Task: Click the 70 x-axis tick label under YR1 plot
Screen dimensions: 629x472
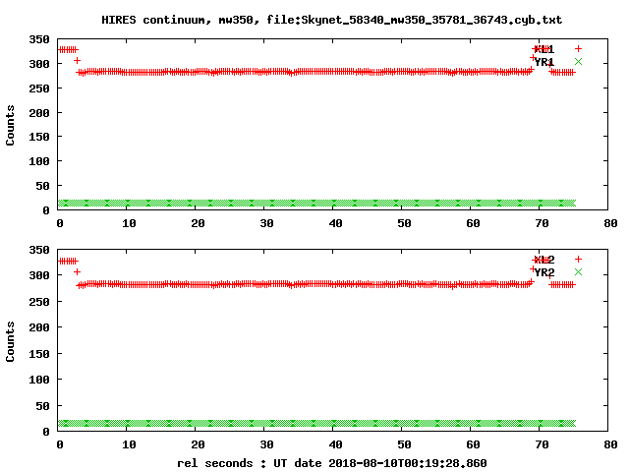Action: (x=542, y=223)
